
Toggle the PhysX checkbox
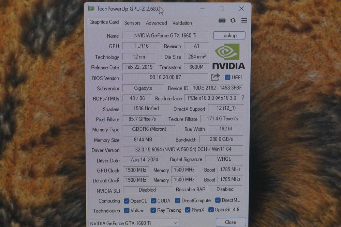pyautogui.click(x=188, y=210)
